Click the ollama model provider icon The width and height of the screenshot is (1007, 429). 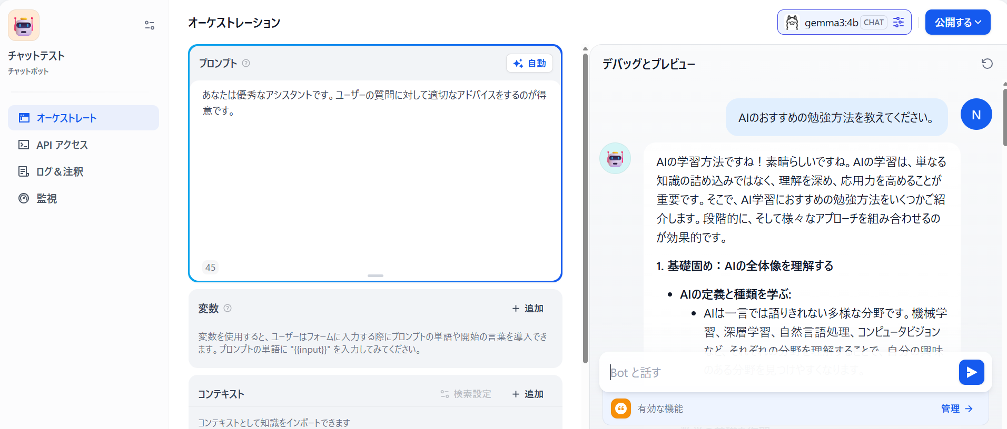point(792,23)
